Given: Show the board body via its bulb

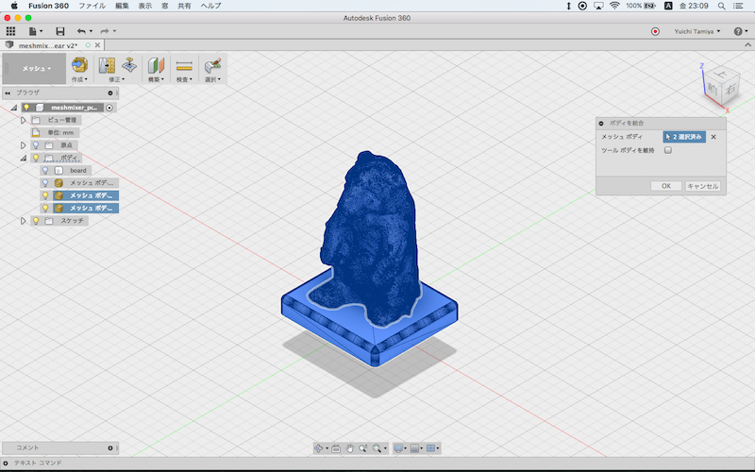Looking at the screenshot, I should coord(45,170).
